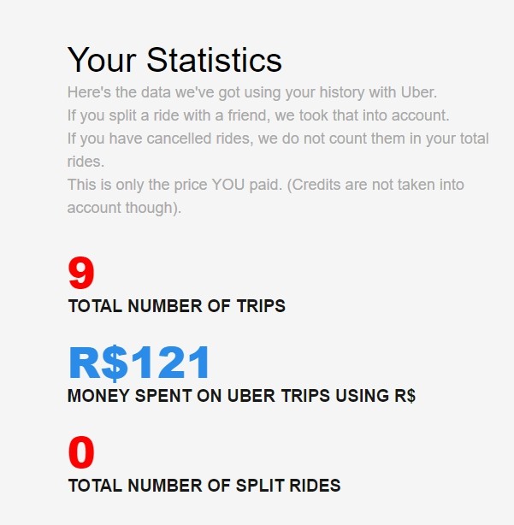This screenshot has width=514, height=525.
Task: Click the line starting "If you have cancelled rides"
Action: pyautogui.click(x=278, y=139)
